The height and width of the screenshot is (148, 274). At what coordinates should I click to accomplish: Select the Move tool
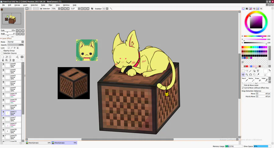(243, 74)
